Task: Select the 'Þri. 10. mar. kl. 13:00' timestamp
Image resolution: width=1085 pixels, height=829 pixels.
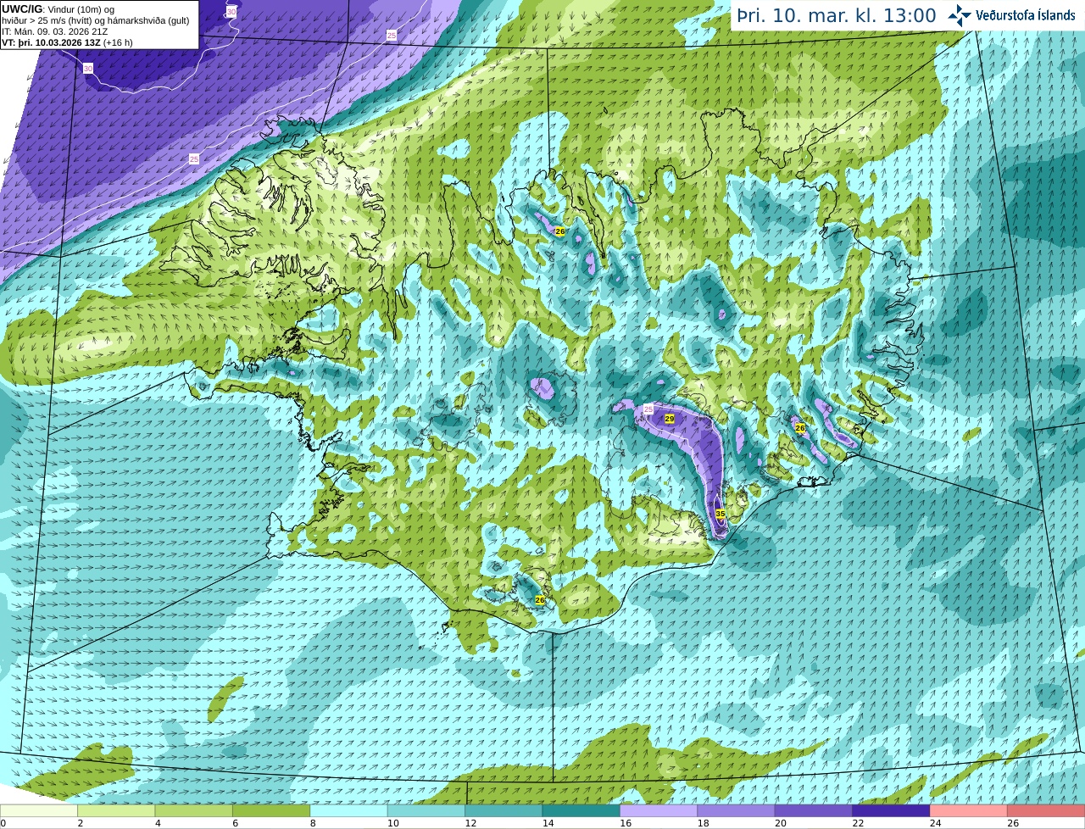Action: pos(836,16)
